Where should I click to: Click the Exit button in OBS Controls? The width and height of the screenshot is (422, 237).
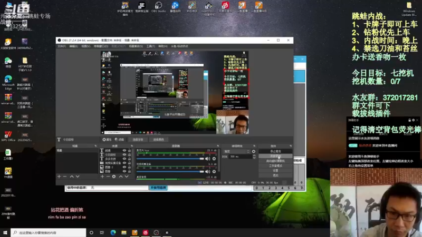(x=275, y=175)
